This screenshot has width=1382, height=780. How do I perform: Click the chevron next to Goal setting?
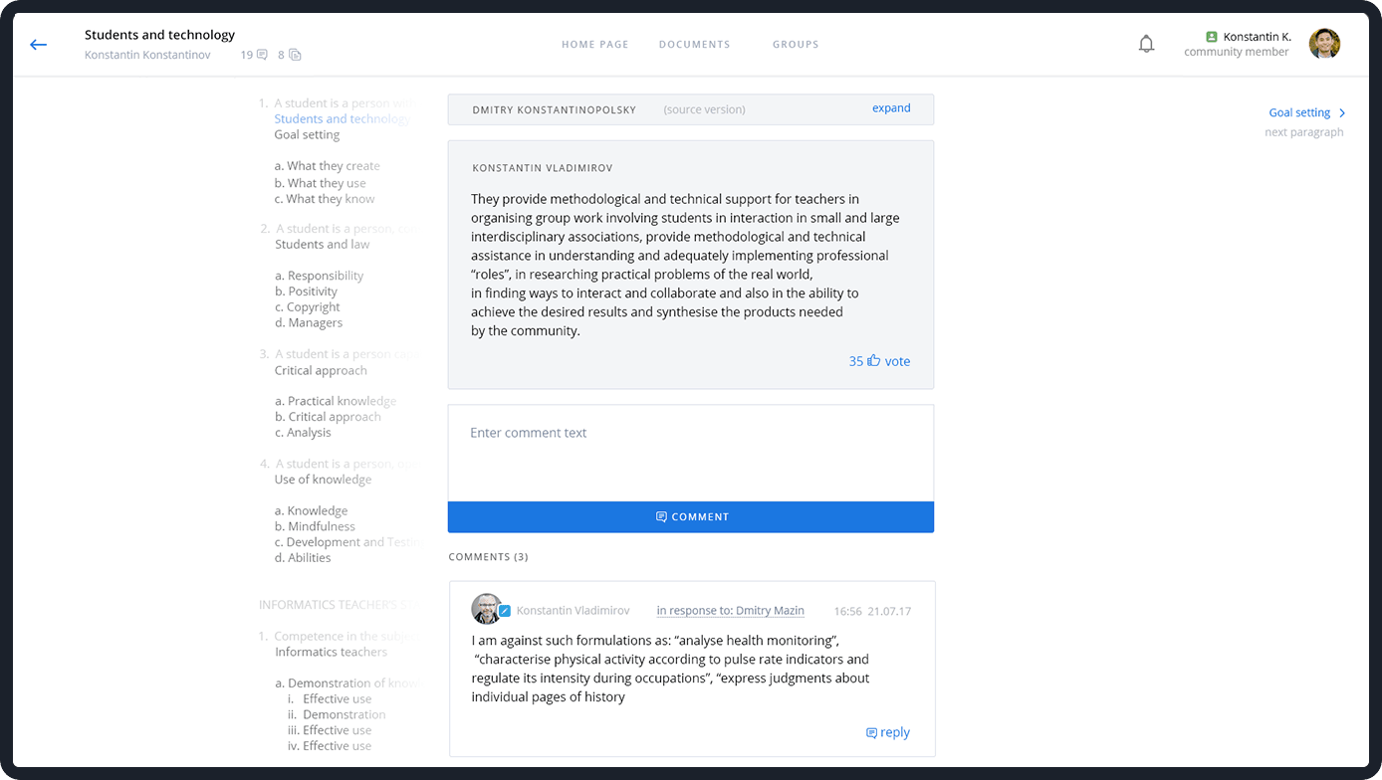1342,113
